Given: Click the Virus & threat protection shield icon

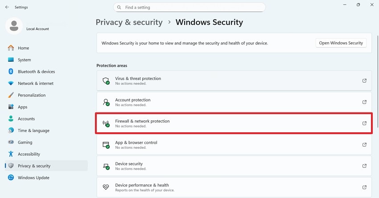Looking at the screenshot, I should click(106, 81).
